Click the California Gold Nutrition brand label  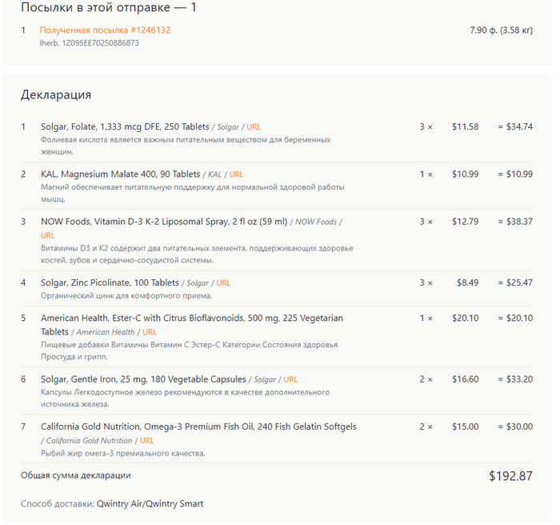(x=89, y=441)
